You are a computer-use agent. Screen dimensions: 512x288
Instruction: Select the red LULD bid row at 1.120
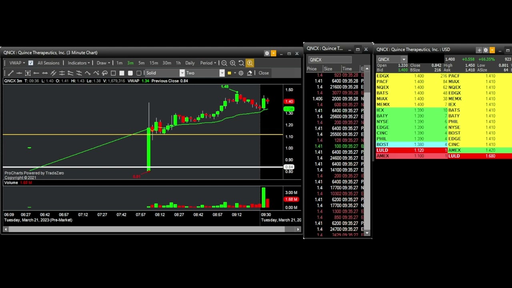tap(412, 150)
